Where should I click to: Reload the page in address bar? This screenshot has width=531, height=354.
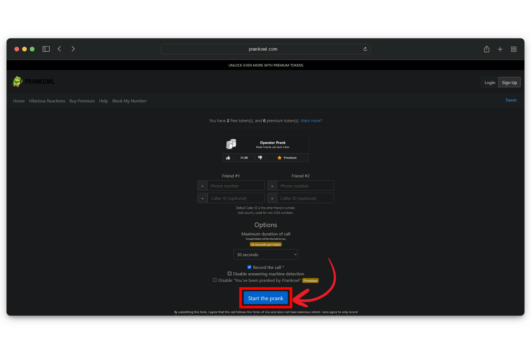click(365, 49)
